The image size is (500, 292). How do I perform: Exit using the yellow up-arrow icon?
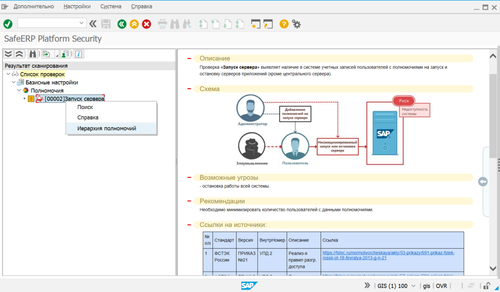[x=134, y=24]
